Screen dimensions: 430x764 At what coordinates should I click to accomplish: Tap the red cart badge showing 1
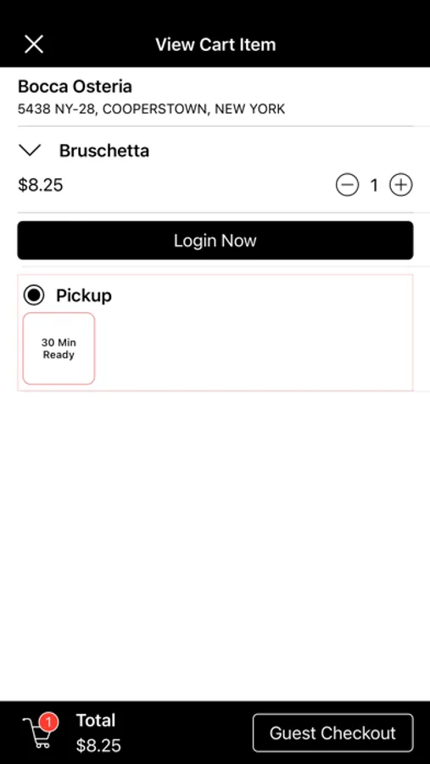click(x=48, y=722)
